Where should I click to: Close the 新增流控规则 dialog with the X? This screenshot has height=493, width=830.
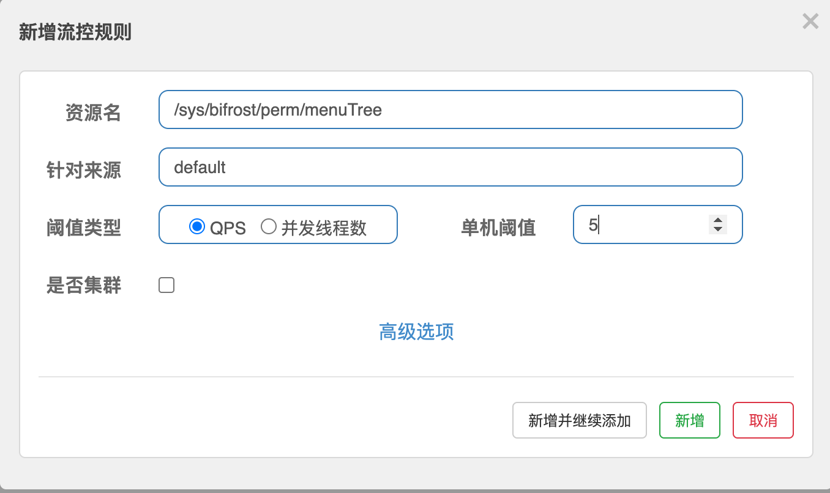click(x=810, y=22)
